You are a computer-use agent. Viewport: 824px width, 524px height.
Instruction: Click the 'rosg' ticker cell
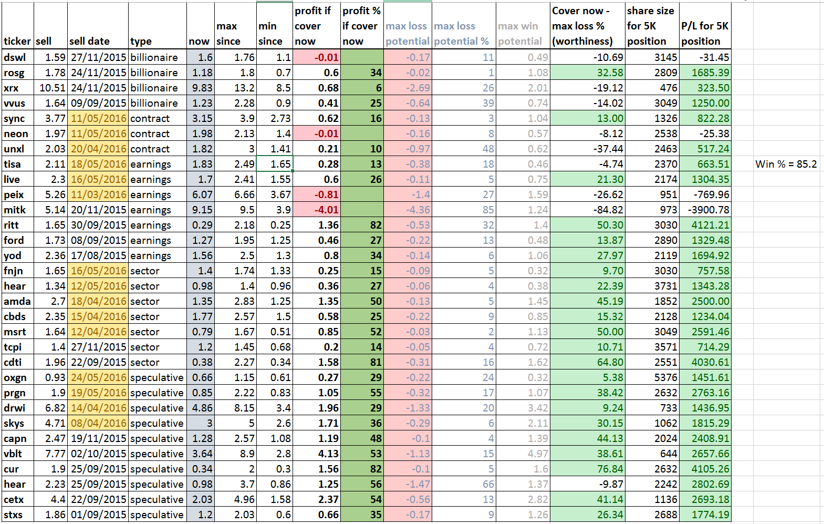tap(18, 73)
